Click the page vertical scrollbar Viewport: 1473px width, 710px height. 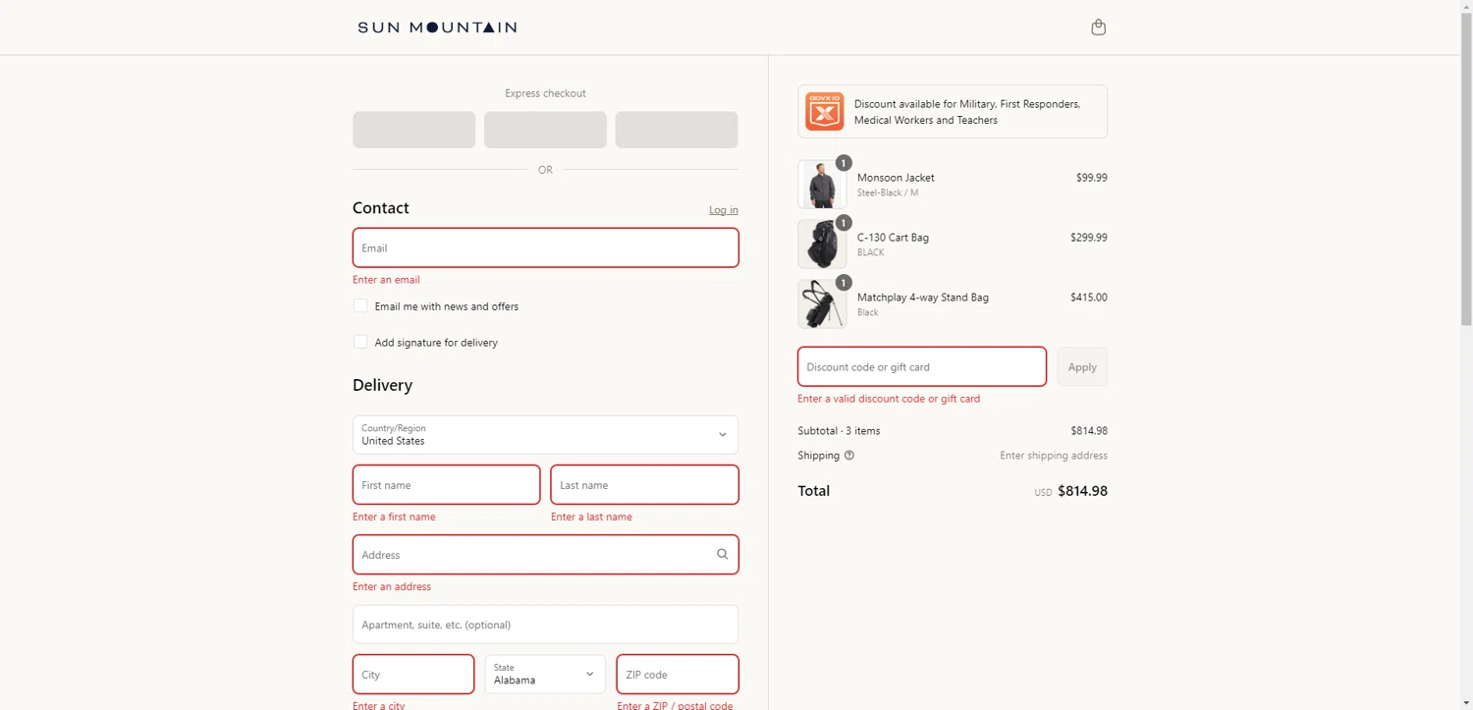pyautogui.click(x=1466, y=167)
